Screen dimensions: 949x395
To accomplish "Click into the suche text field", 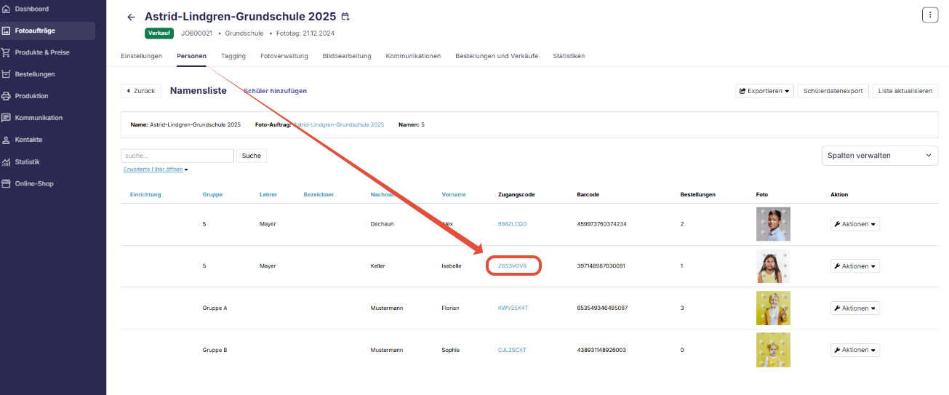I will pyautogui.click(x=177, y=156).
